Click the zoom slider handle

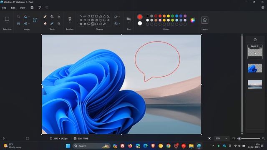pos(239,138)
